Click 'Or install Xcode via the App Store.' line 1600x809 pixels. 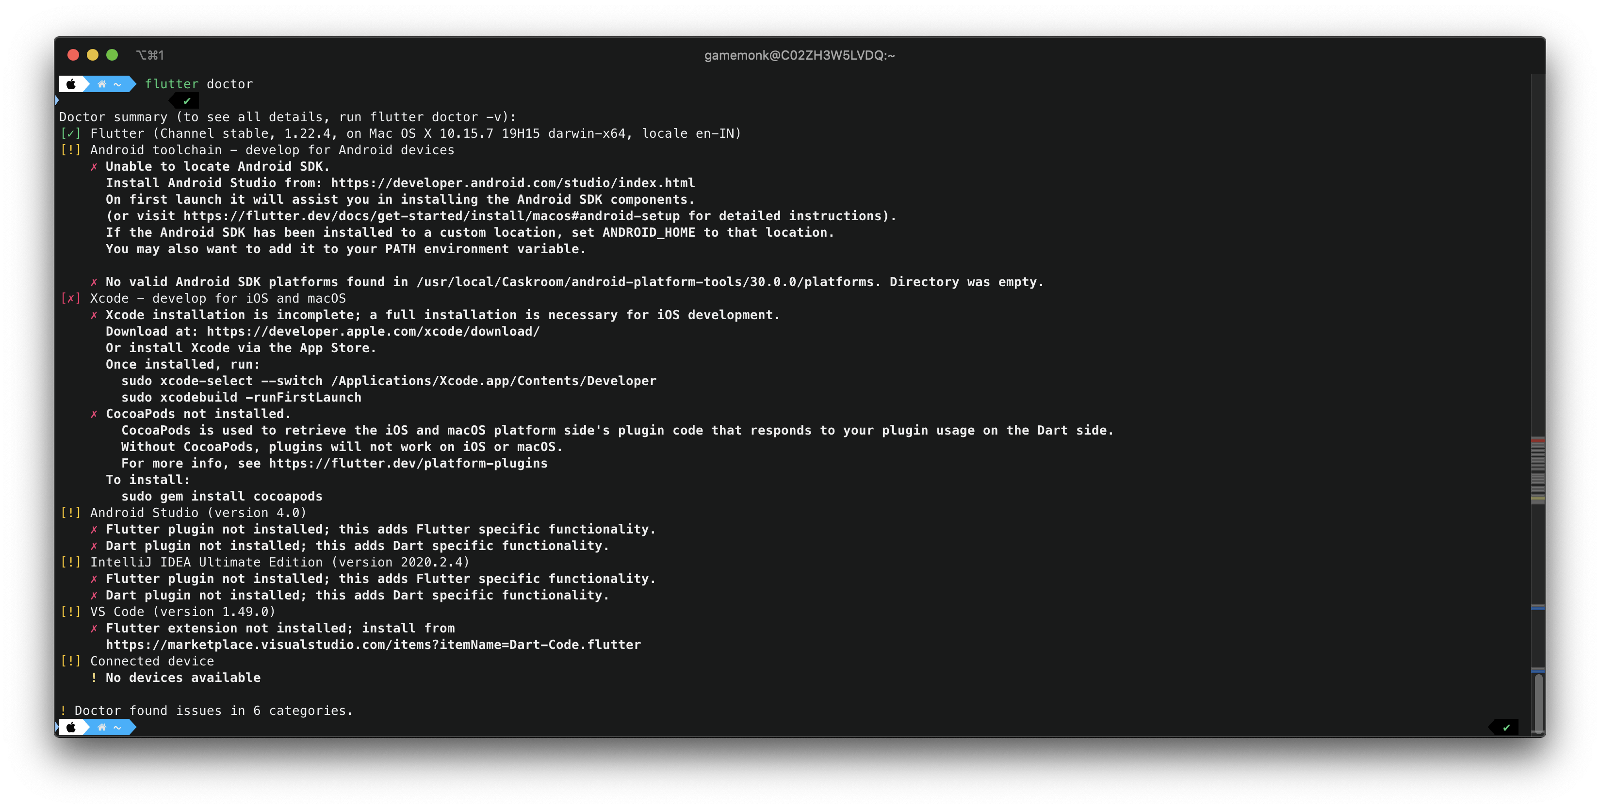(241, 348)
